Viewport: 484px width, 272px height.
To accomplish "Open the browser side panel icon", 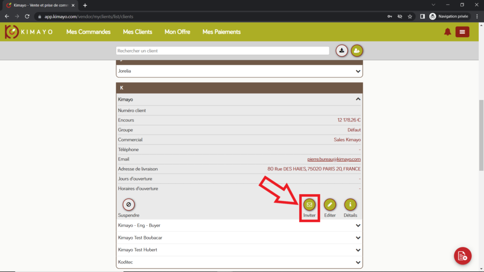I will (x=422, y=17).
